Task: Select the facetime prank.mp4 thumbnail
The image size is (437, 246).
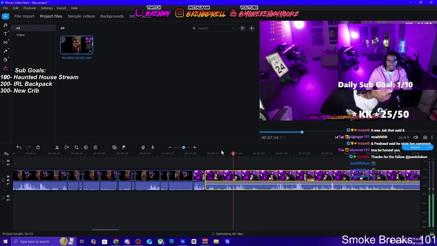Action: 76,45
